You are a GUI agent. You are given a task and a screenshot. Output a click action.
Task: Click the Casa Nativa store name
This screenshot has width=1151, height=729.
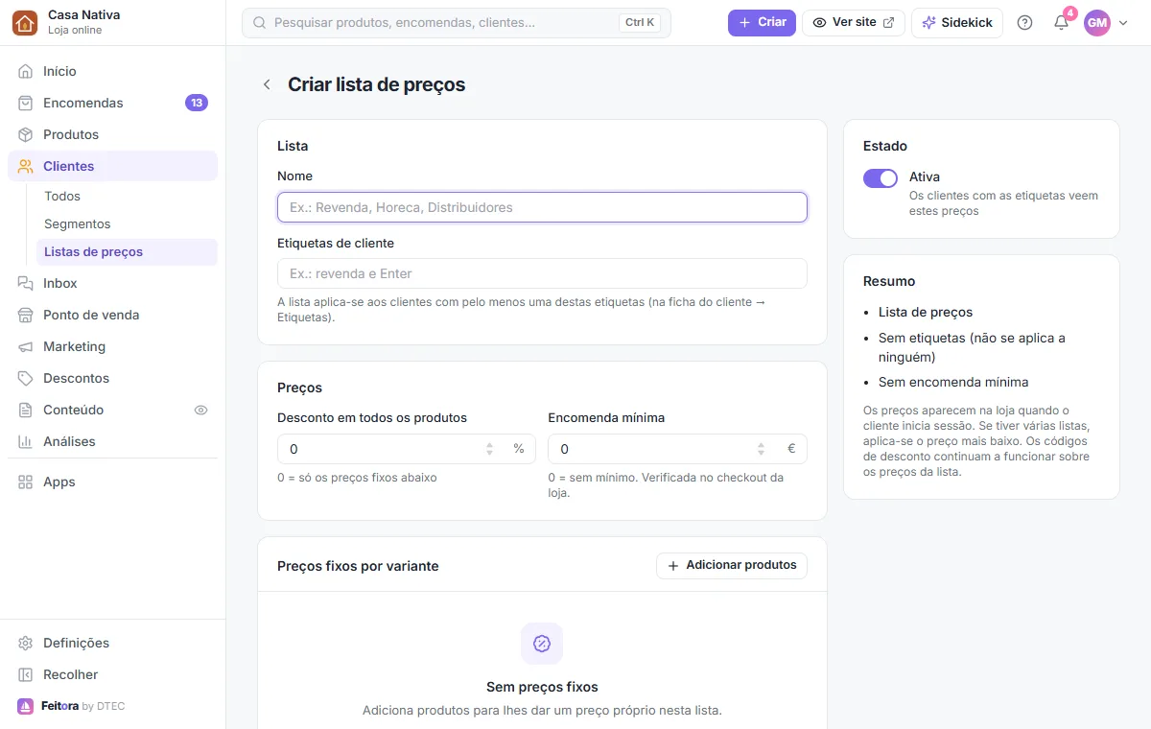click(x=84, y=14)
